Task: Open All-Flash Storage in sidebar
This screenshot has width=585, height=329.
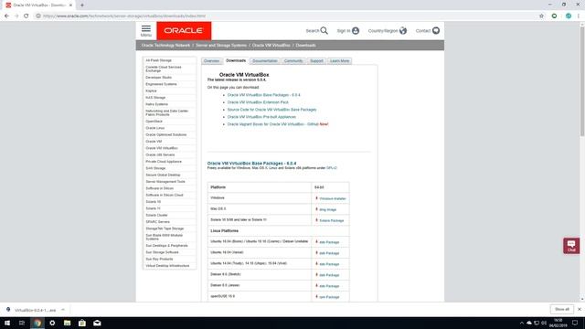Action: pos(158,60)
